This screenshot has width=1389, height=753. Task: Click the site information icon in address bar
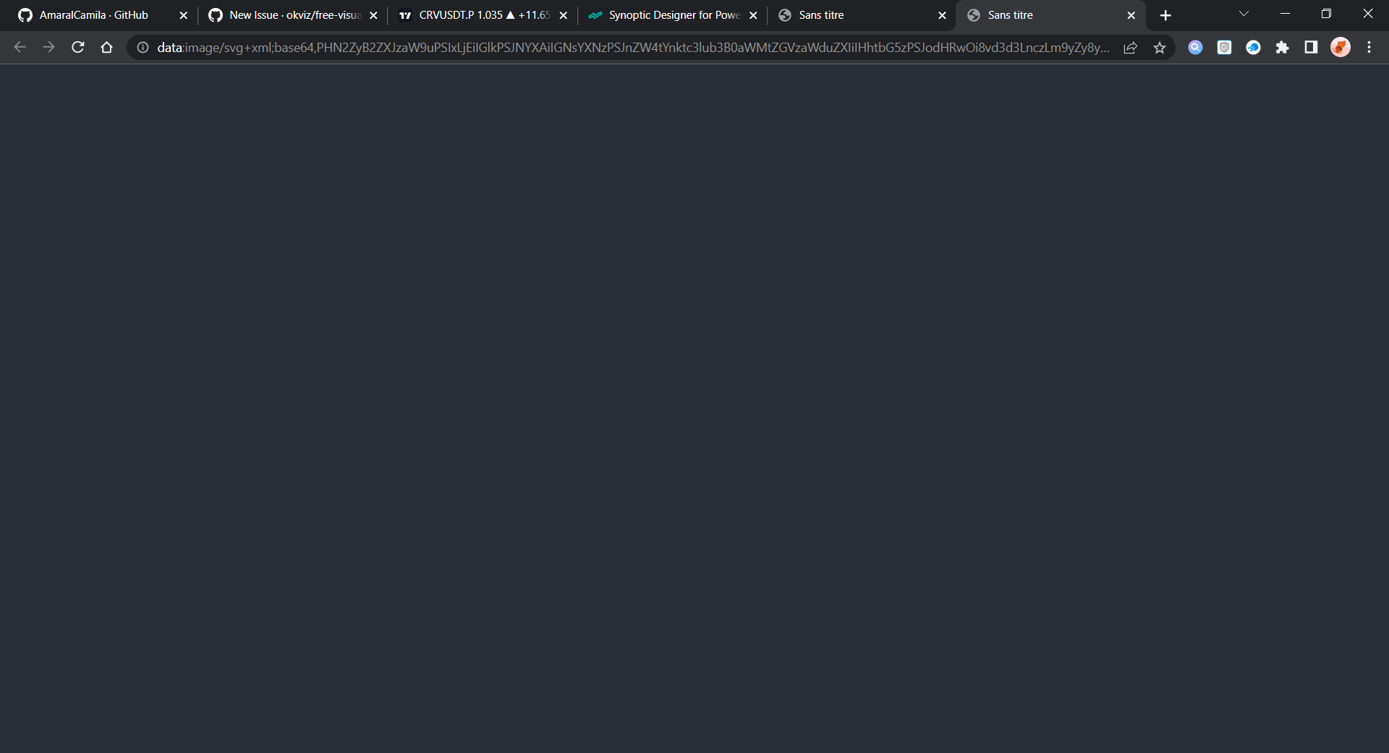click(143, 47)
